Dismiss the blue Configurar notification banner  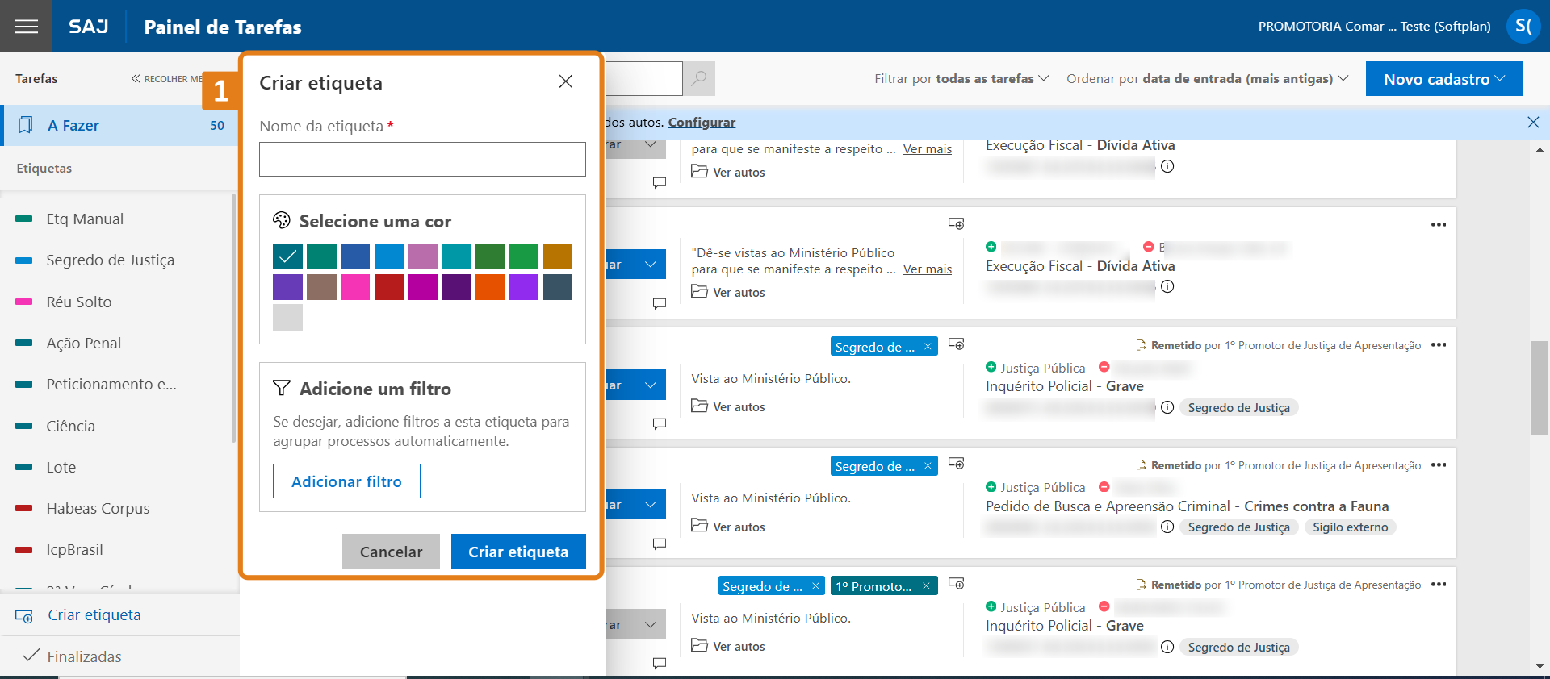(x=1533, y=122)
